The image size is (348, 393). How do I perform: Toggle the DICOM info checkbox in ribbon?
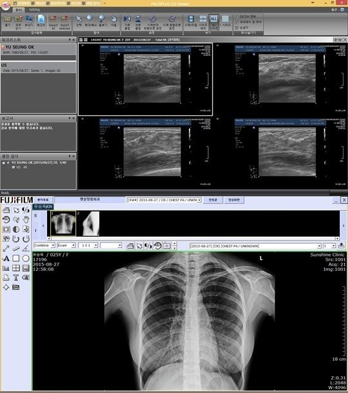tap(237, 17)
